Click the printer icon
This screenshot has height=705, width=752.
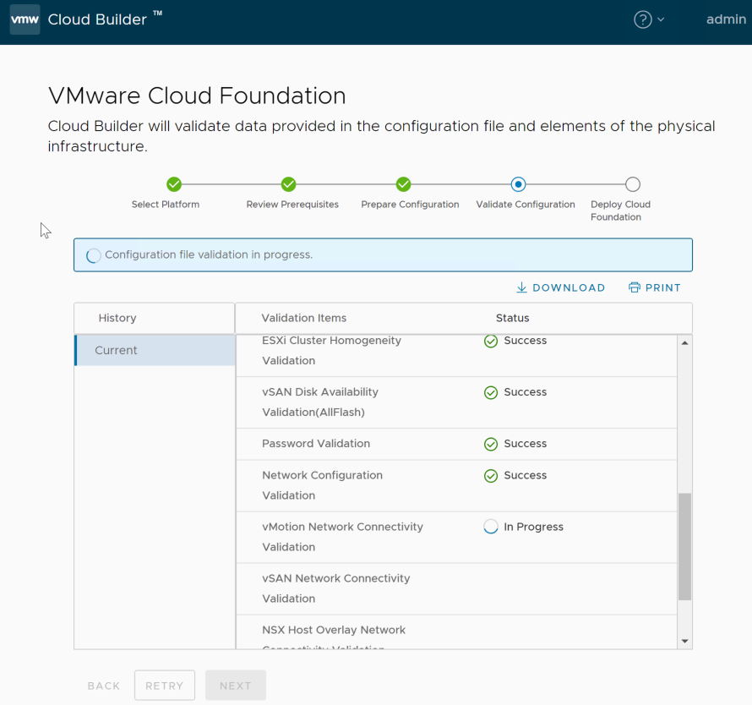coord(634,287)
